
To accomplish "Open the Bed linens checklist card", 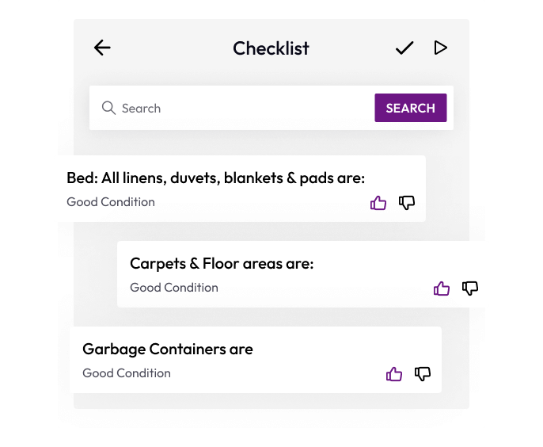I will click(215, 178).
